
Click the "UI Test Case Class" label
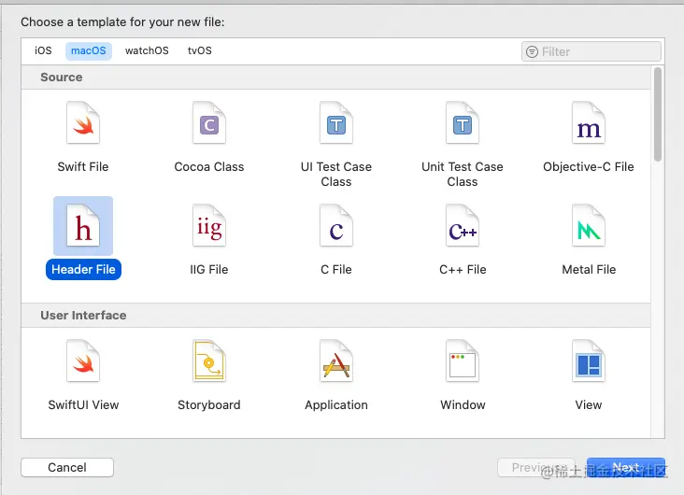point(335,174)
